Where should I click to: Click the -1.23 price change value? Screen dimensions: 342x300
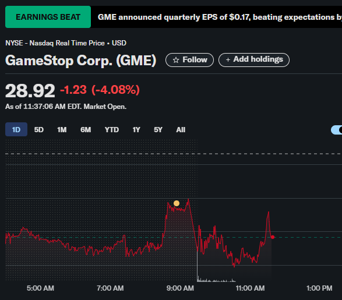[73, 90]
